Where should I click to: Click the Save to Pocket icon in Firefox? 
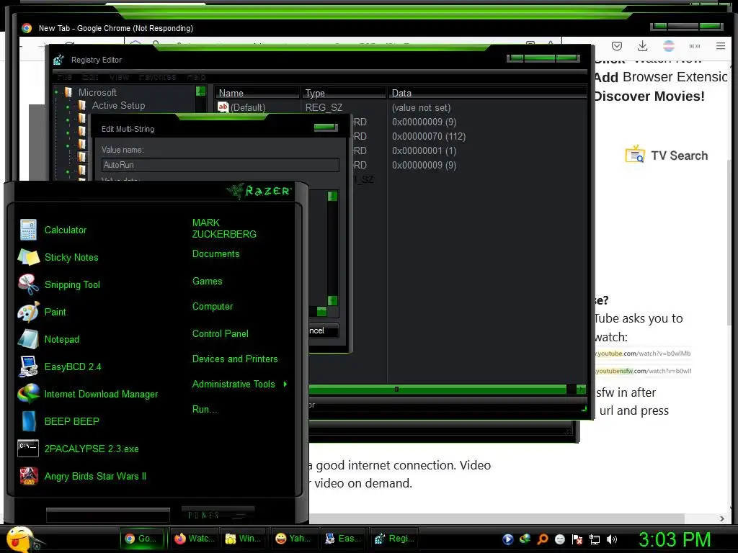[617, 46]
